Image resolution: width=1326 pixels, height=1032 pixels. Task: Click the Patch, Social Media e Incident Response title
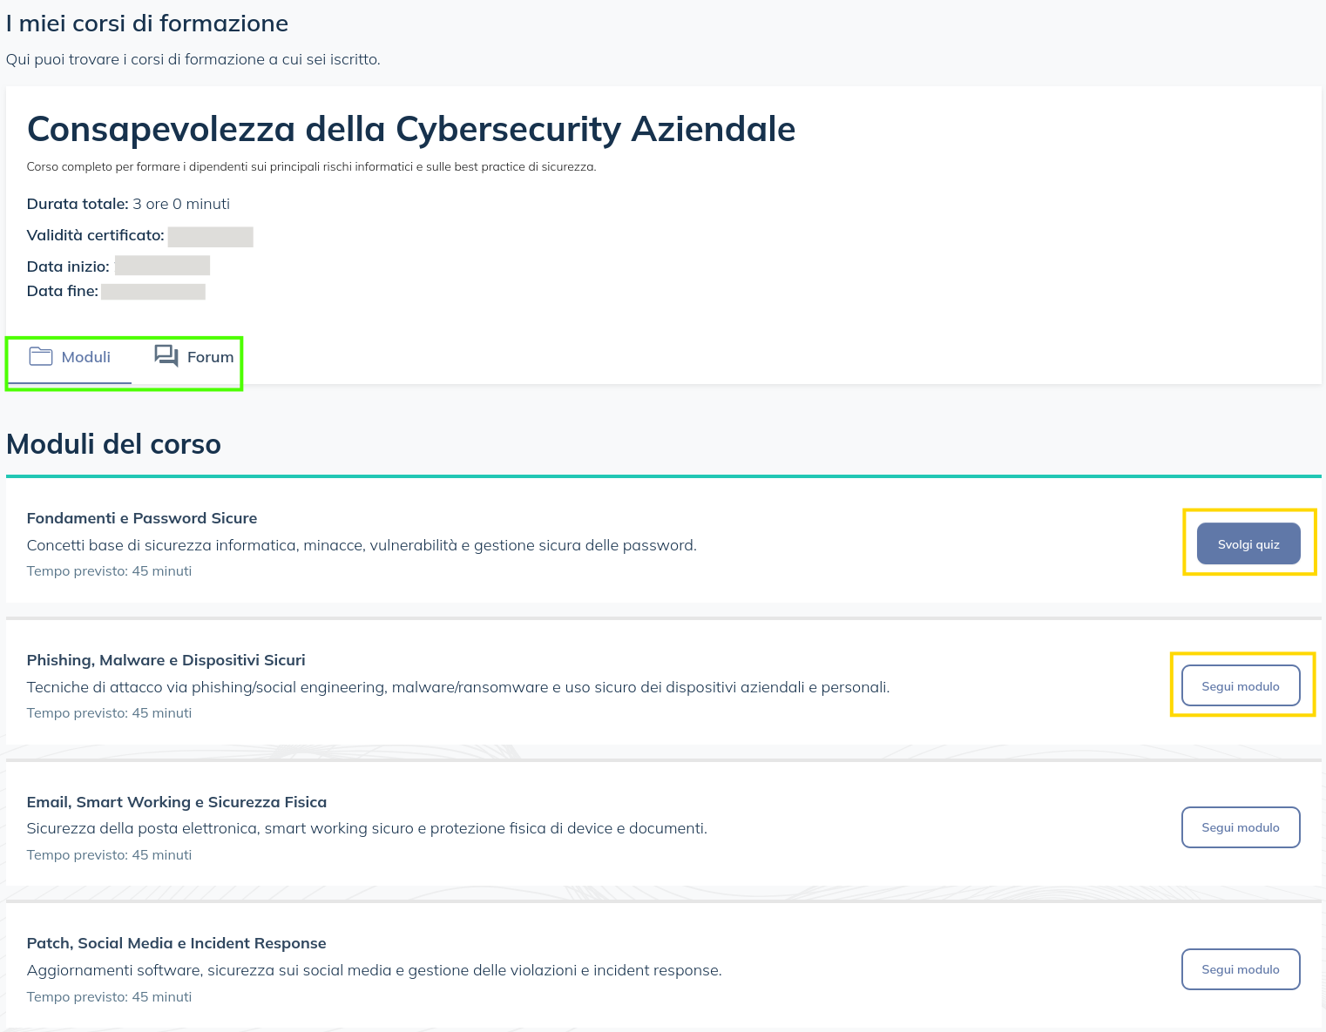click(177, 942)
